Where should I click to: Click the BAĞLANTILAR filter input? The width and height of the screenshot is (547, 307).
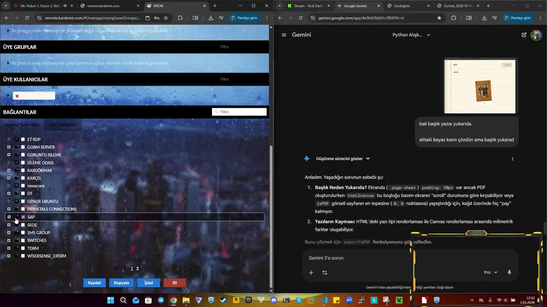click(239, 112)
